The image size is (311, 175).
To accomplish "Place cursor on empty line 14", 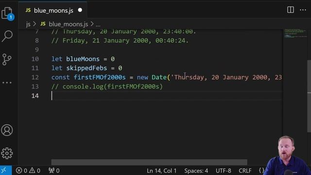I will point(167,96).
